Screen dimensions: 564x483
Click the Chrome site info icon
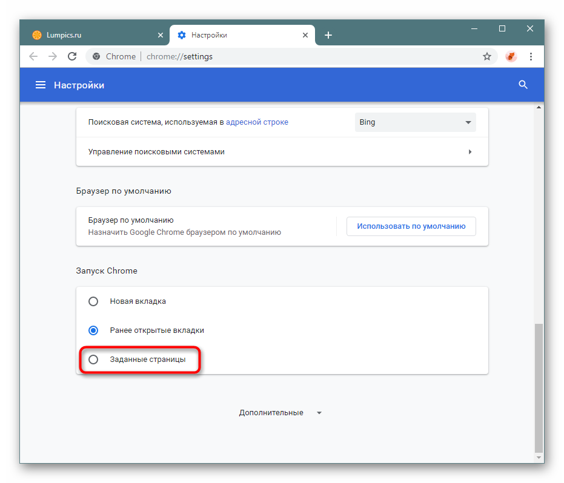[96, 56]
